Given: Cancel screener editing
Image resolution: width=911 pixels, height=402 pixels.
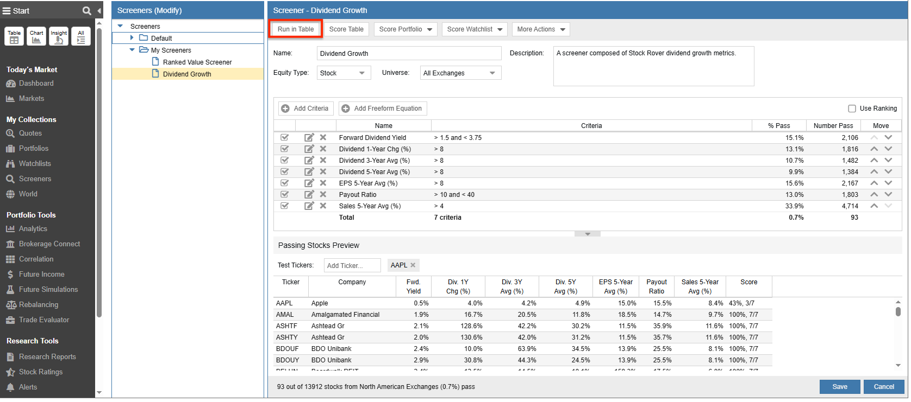Looking at the screenshot, I should coord(884,387).
